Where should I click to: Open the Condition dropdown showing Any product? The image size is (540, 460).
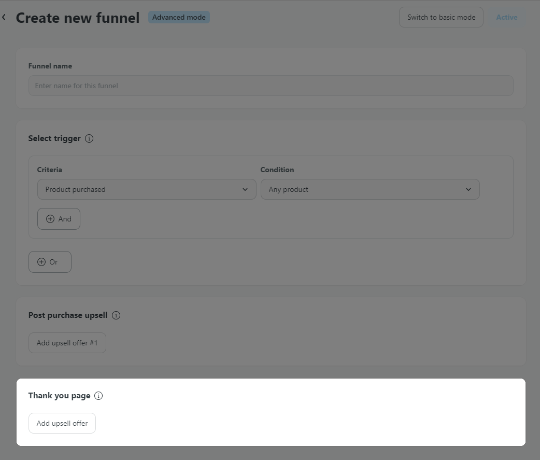click(370, 189)
